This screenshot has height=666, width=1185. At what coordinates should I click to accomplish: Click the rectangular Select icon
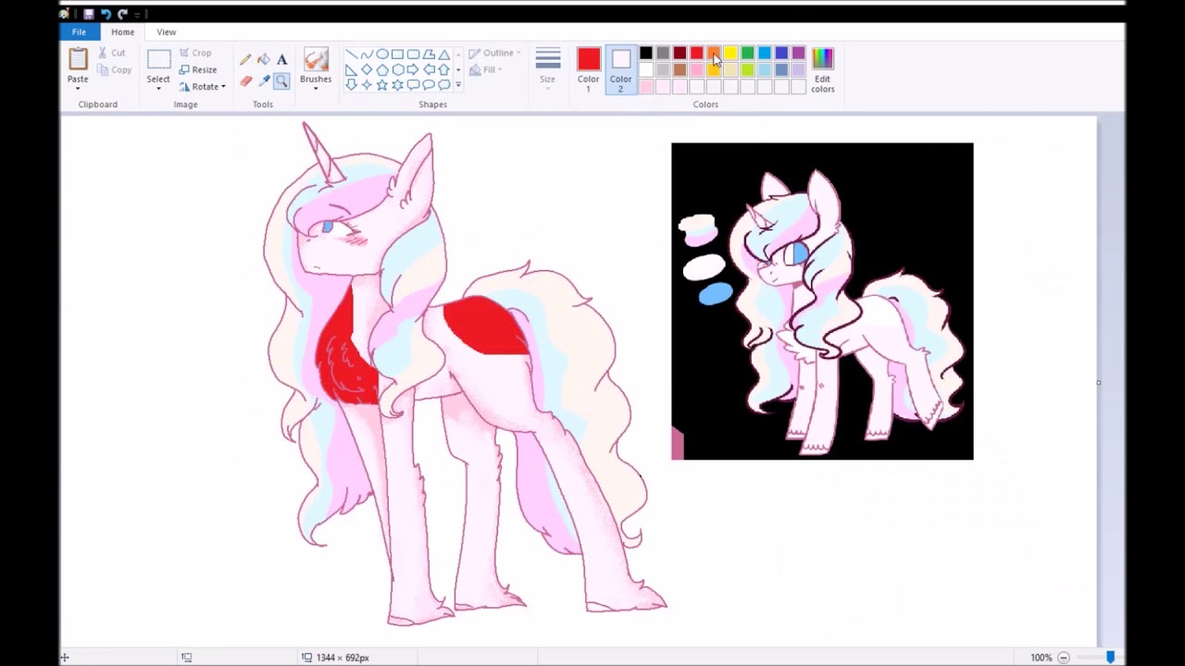(x=158, y=59)
